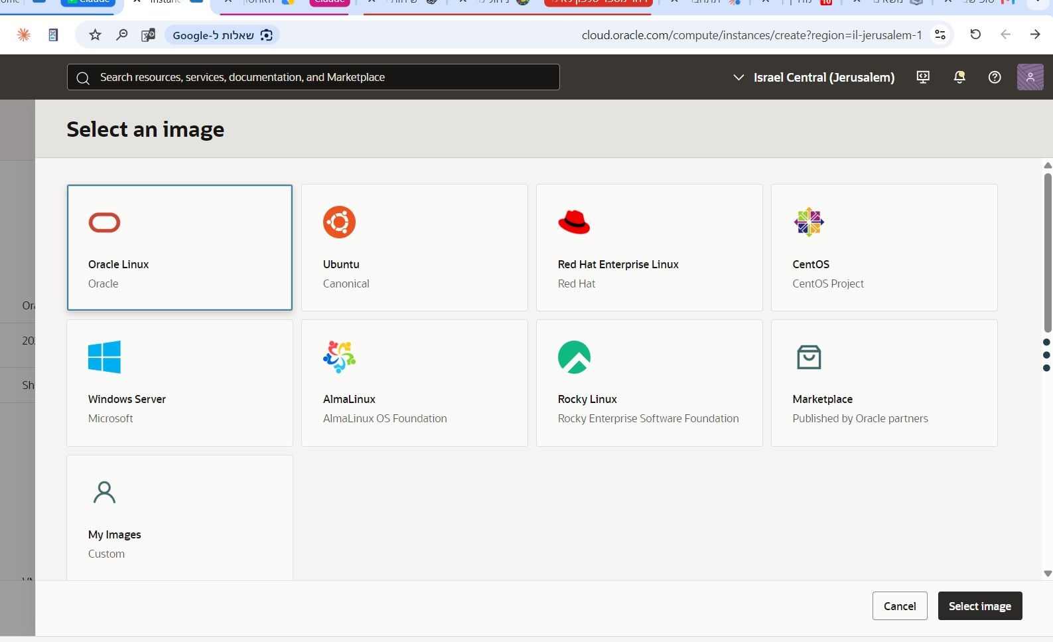Click the Claude extension star icon
1053x642 pixels.
[23, 35]
